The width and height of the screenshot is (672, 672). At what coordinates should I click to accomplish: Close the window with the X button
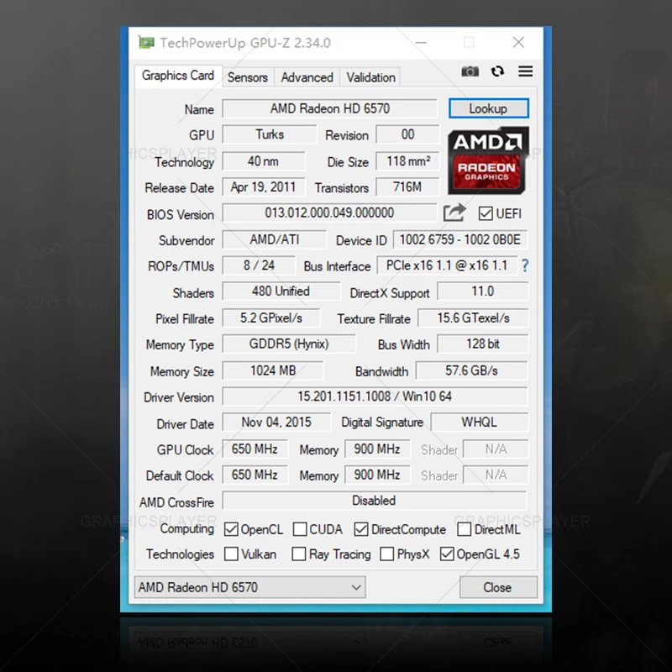pos(518,43)
